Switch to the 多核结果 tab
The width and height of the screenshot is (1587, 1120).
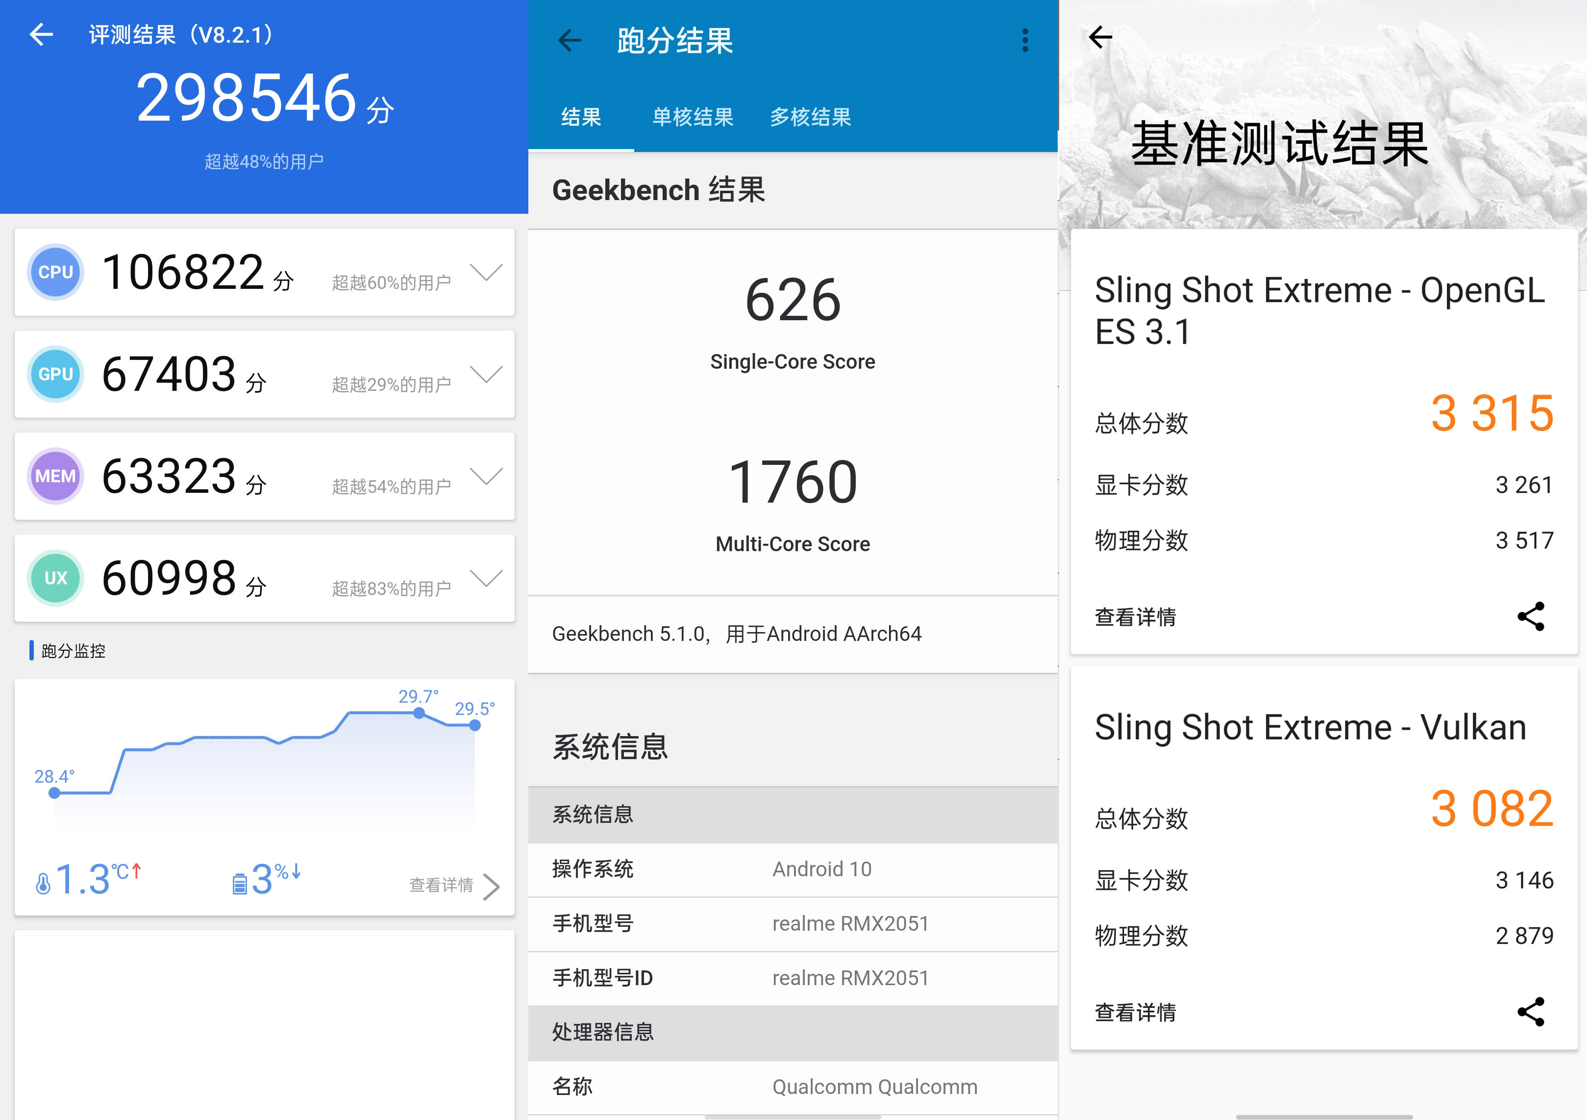(811, 118)
